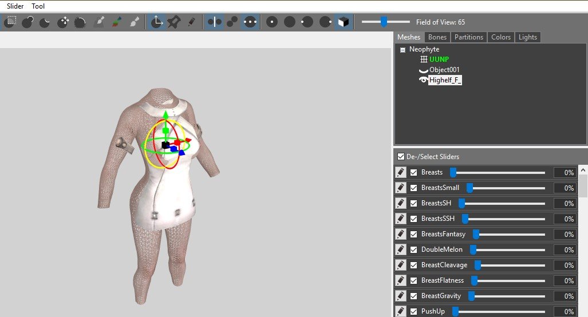The image size is (588, 317).
Task: Disable the DoubleMelon slider checkbox
Action: 413,249
